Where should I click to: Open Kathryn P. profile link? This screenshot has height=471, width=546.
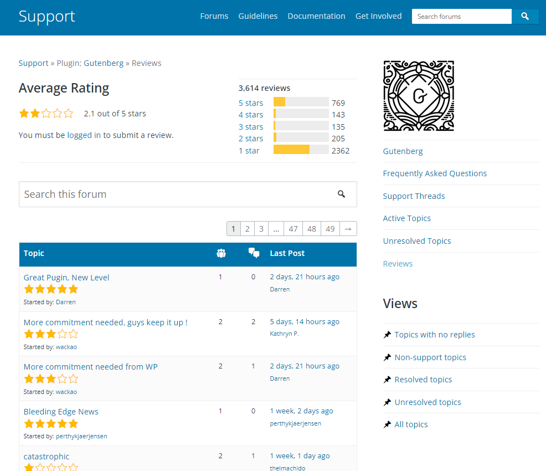284,334
